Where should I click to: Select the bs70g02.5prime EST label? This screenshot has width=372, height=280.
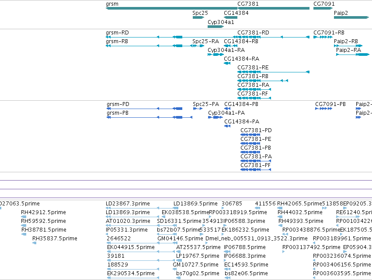point(198,273)
